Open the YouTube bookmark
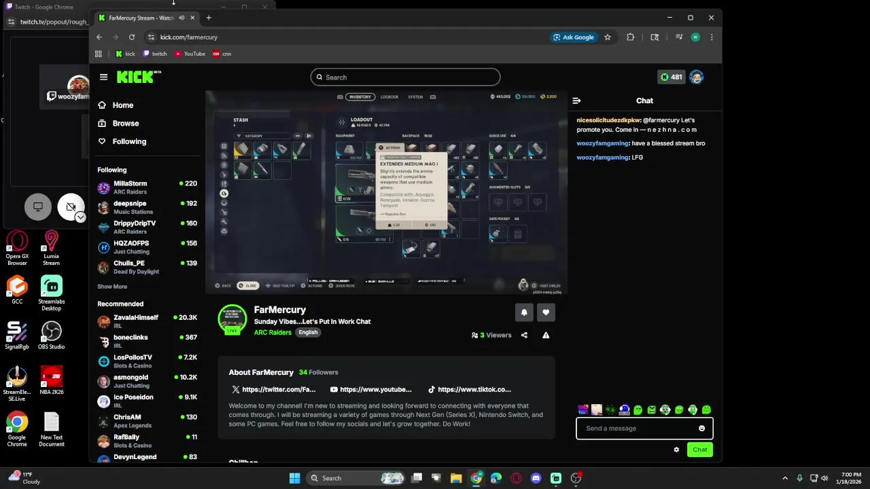The width and height of the screenshot is (870, 489). (190, 54)
